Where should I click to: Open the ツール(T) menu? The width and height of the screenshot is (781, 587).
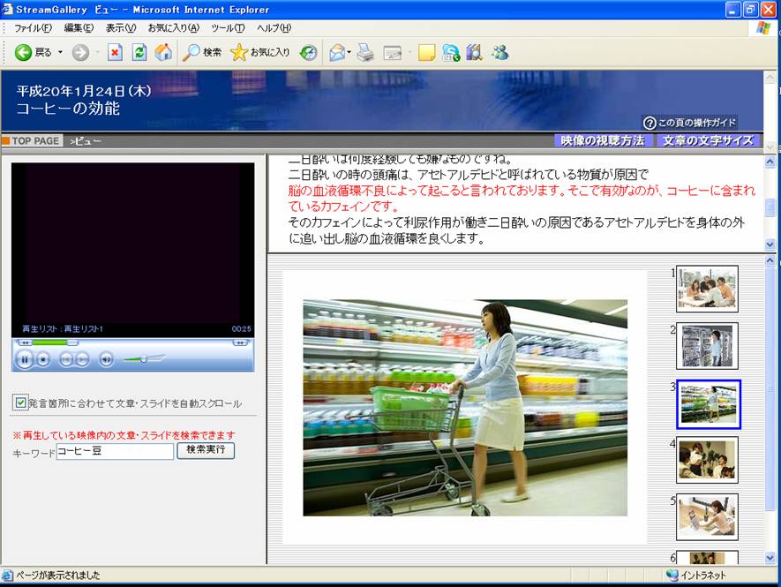tap(227, 28)
